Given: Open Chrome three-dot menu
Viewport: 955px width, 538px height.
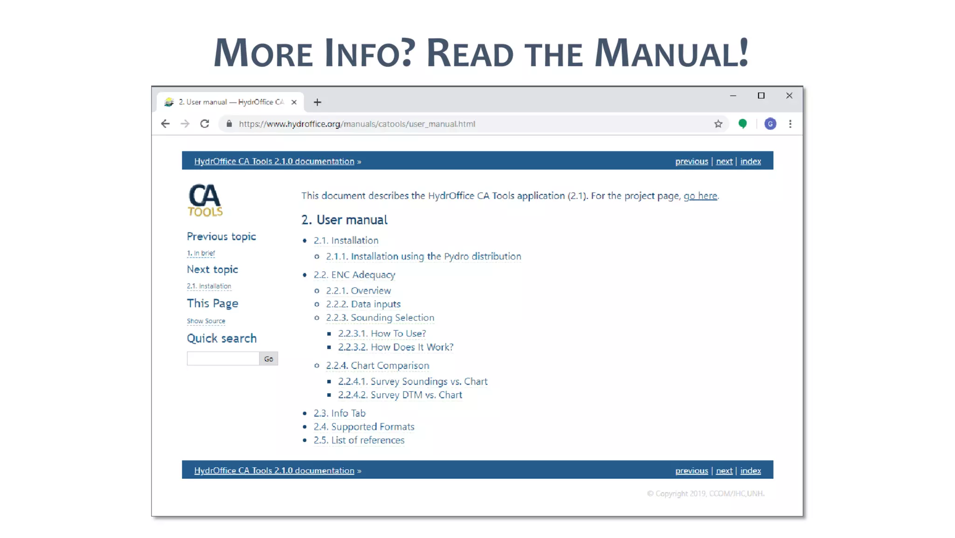Looking at the screenshot, I should [x=790, y=124].
